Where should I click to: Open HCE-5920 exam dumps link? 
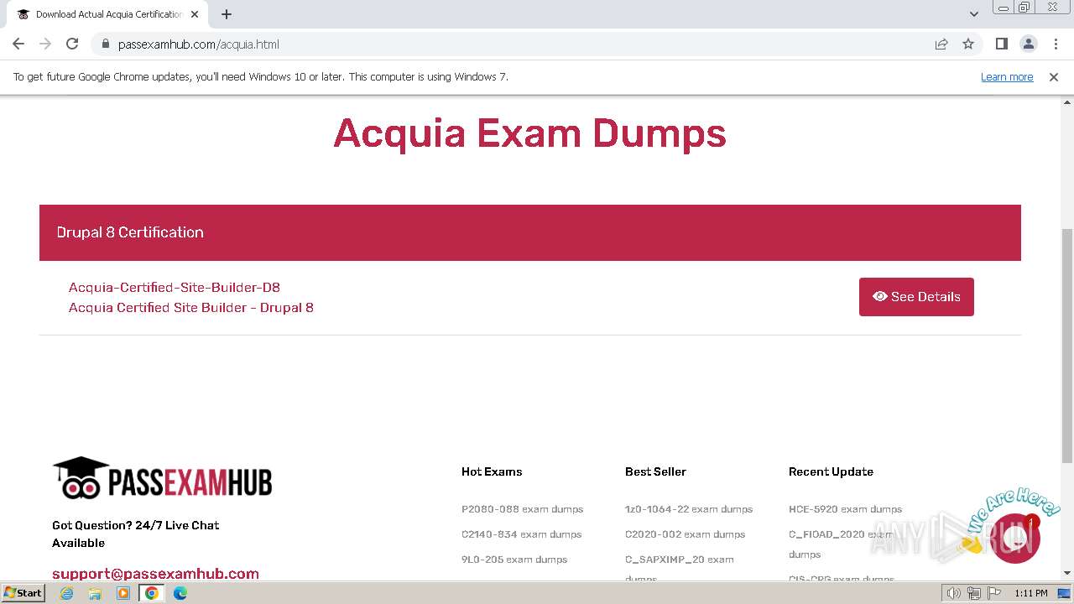tap(845, 509)
